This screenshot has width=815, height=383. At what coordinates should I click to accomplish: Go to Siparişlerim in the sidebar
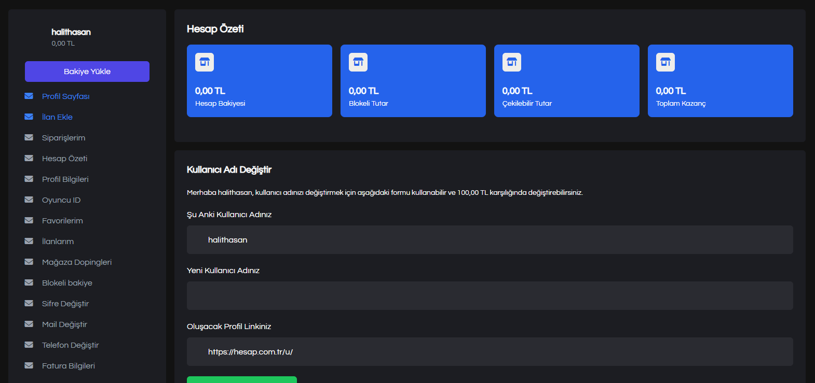point(64,138)
